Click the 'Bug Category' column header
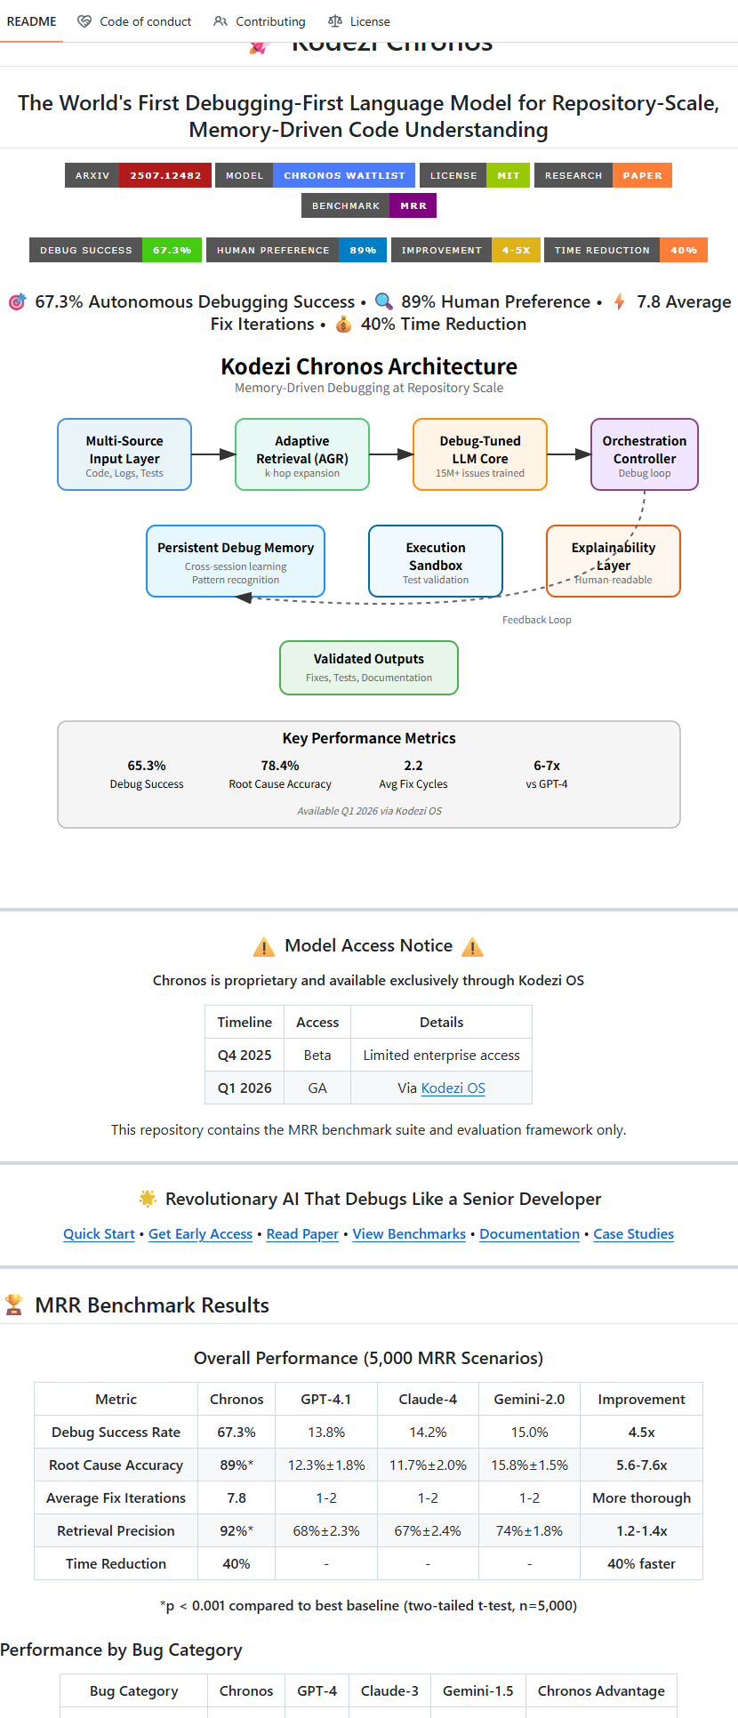Image resolution: width=738 pixels, height=1718 pixels. click(133, 1691)
